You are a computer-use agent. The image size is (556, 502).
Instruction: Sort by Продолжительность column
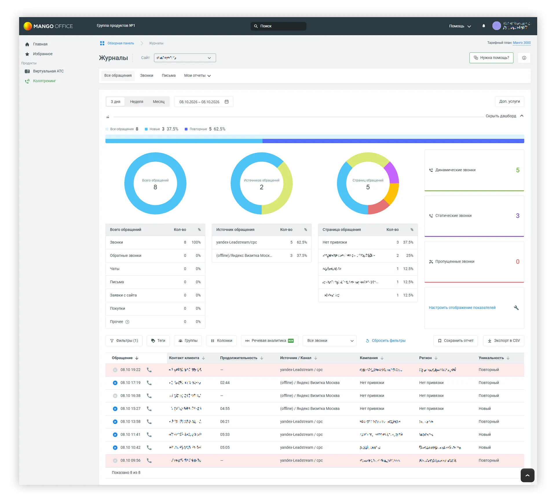[x=241, y=358]
